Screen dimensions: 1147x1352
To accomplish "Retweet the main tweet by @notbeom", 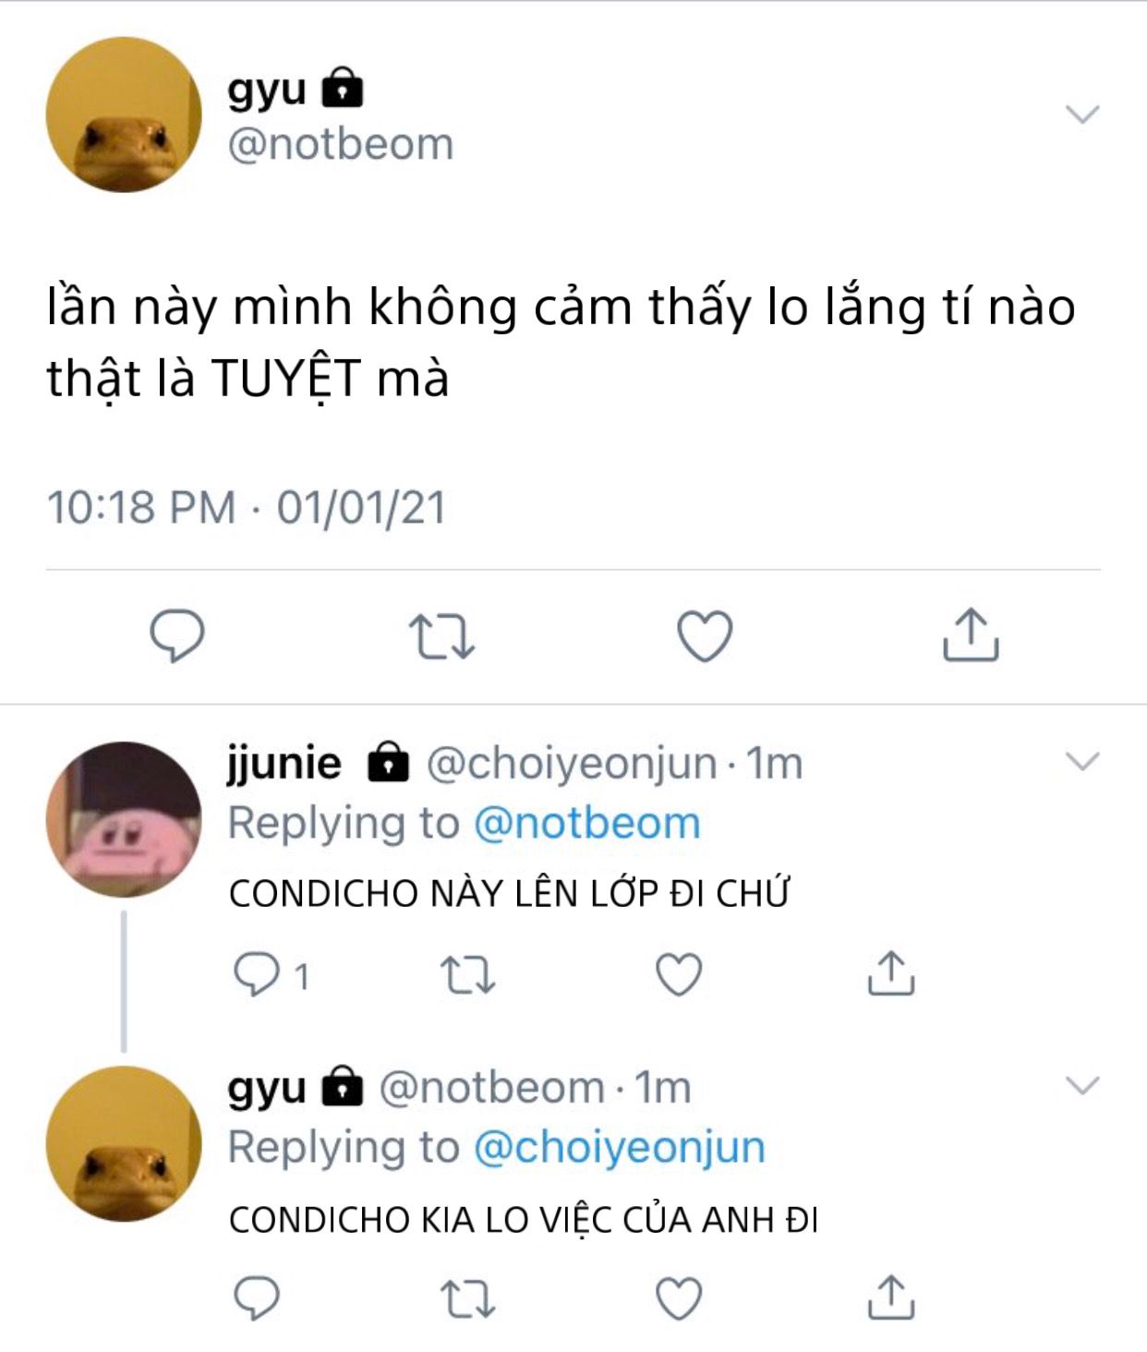I will [x=441, y=636].
